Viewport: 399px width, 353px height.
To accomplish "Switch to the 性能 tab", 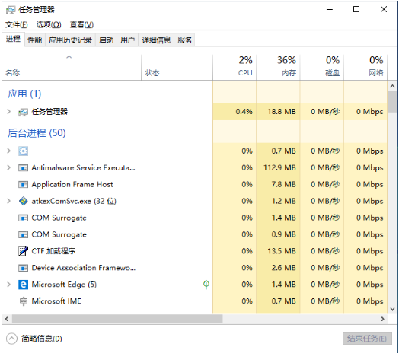I will point(34,40).
